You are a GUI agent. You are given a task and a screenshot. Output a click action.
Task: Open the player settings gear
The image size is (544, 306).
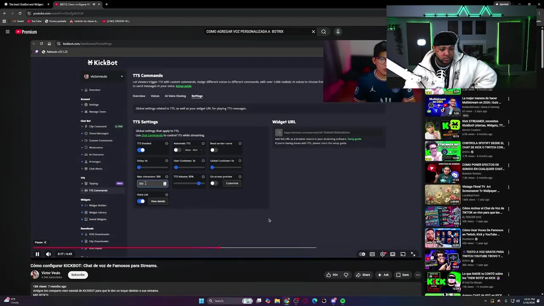[382, 254]
